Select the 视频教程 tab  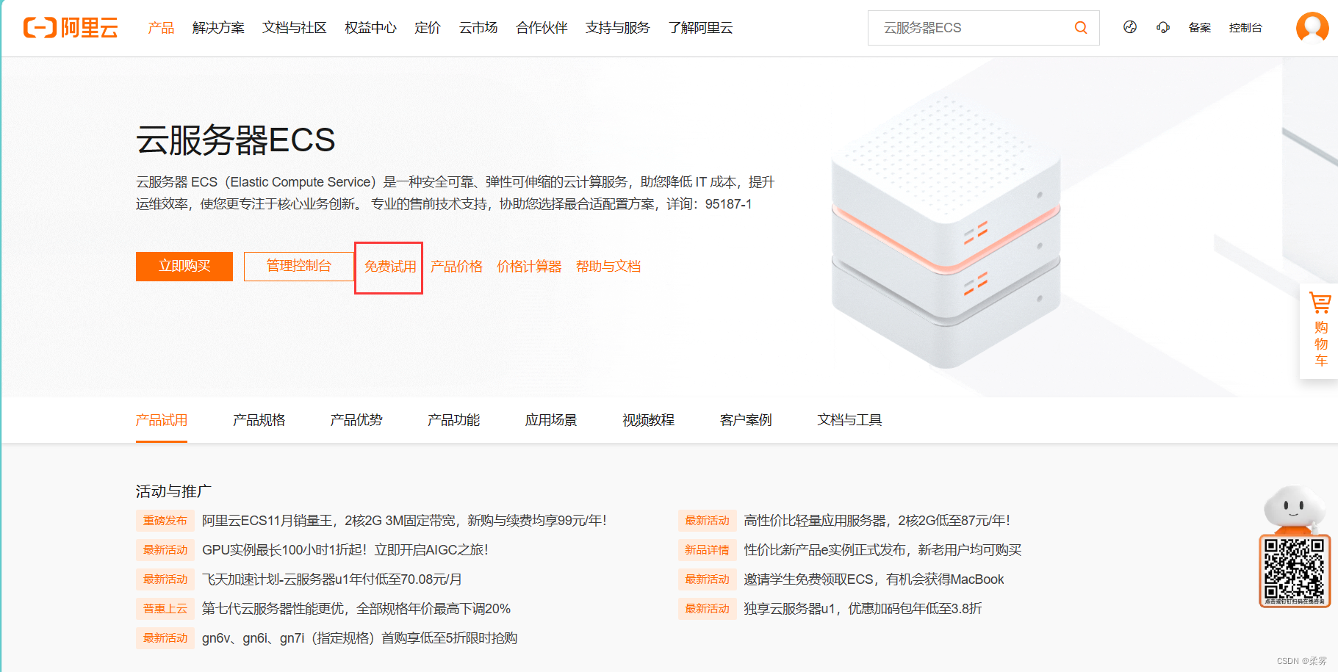click(x=648, y=420)
